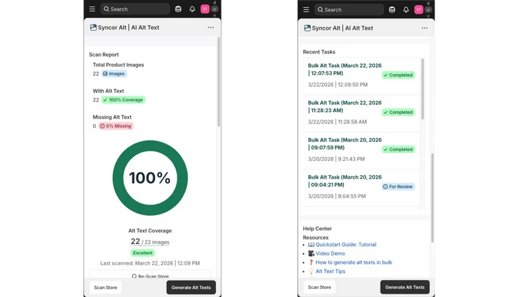The width and height of the screenshot is (529, 297).
Task: Click the 3/22/2026 | 12:09:50 PM timestamp
Action: pyautogui.click(x=338, y=84)
